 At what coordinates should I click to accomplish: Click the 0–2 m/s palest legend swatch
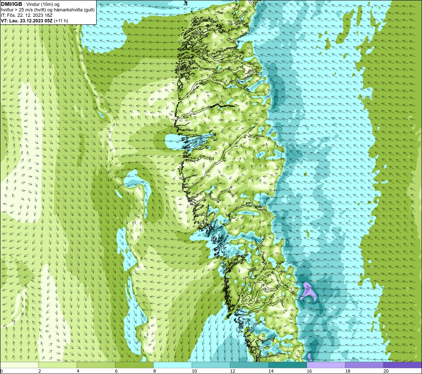pyautogui.click(x=19, y=365)
